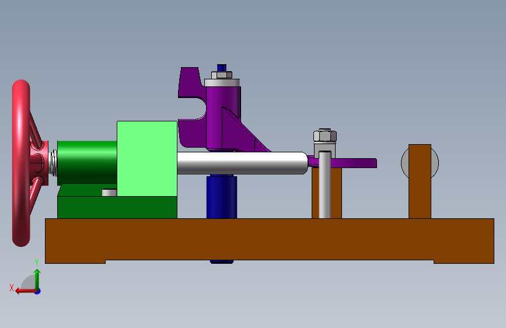Select the gray washer under the top nut
The height and width of the screenshot is (328, 506).
222,83
